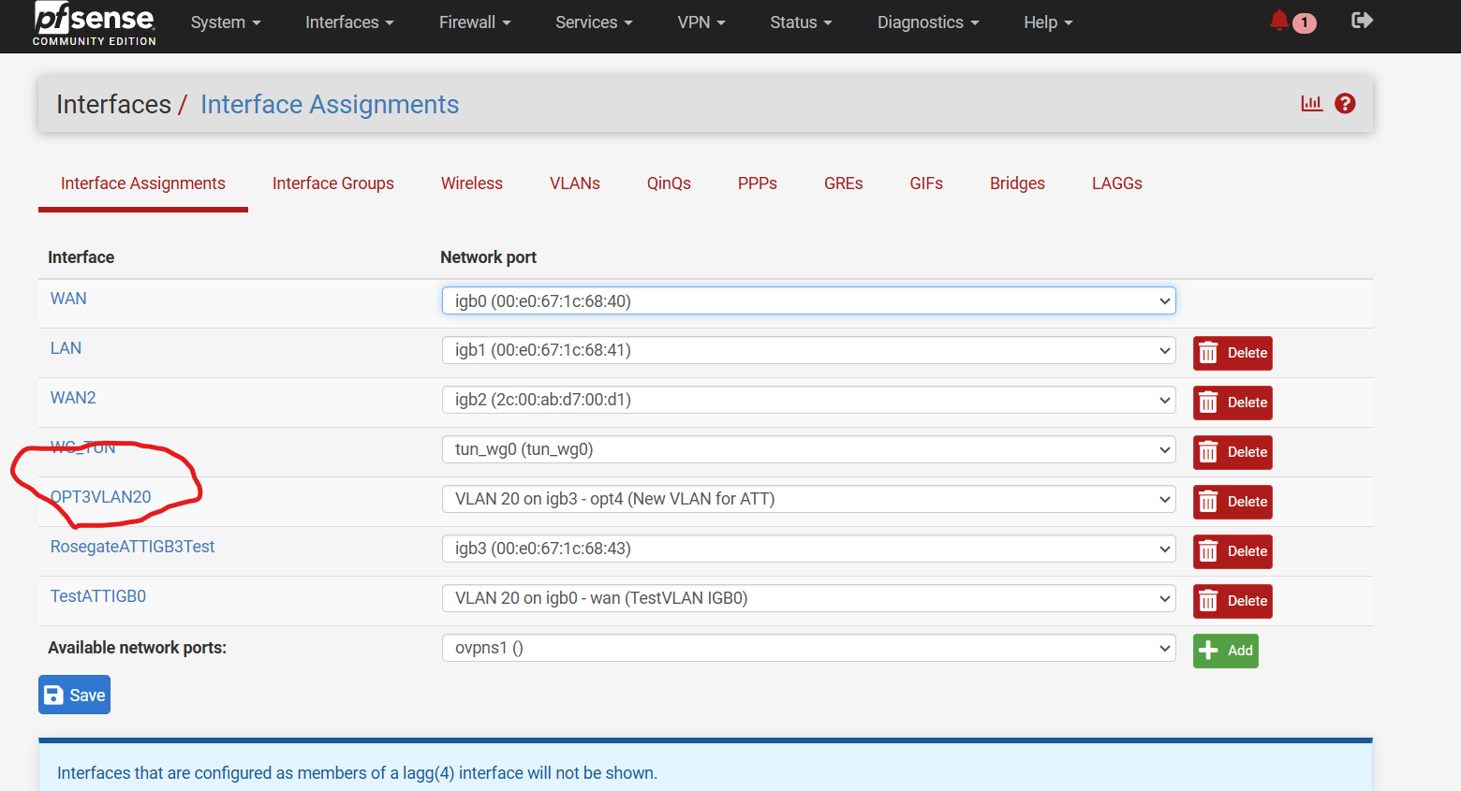1461x791 pixels.
Task: Open the tun_wg0 network port dropdown
Action: [809, 449]
